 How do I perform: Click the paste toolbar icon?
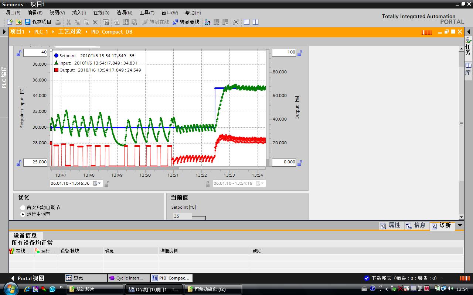pos(86,22)
